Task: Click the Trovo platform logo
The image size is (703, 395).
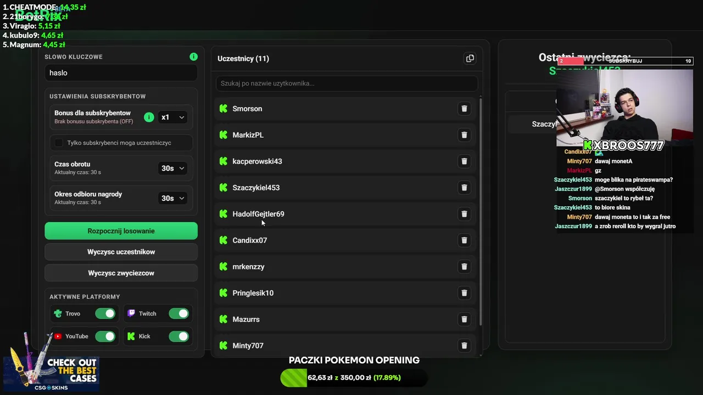Action: pyautogui.click(x=58, y=314)
